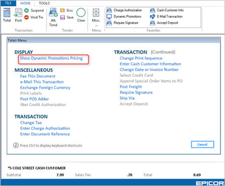Click the Save tender icon
225x186 pixels.
coord(63,17)
